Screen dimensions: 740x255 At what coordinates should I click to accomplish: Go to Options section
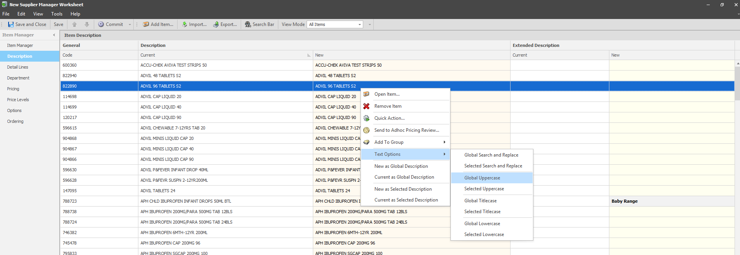[29, 110]
